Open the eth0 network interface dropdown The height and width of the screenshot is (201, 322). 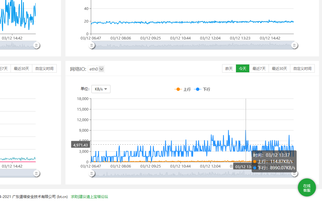(x=96, y=69)
